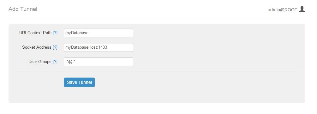Click the header divider under Add Tunnel
This screenshot has width=317, height=114.
click(157, 18)
